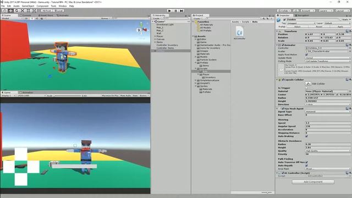The image size is (352, 198).
Task: Toggle Auto Braking checkbox
Action: click(306, 136)
